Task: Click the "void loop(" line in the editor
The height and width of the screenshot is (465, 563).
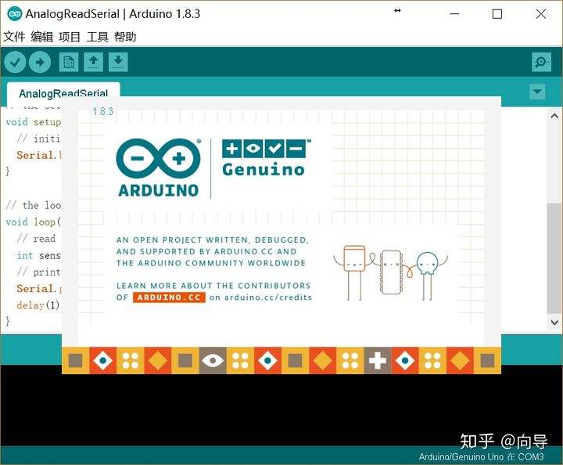Action: point(34,222)
